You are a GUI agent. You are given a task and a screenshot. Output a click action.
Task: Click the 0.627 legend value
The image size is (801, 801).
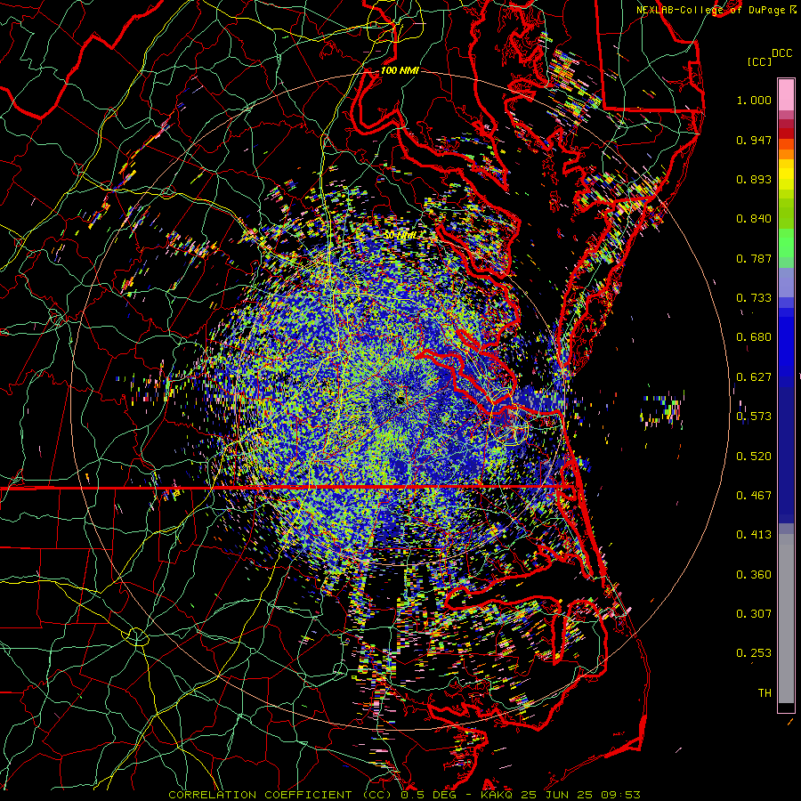(754, 377)
